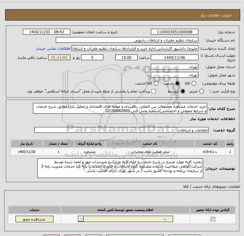244x236 pixels.
Task: Click the announcement date field 1400/11/03 - 08:43
Action: coord(47,32)
